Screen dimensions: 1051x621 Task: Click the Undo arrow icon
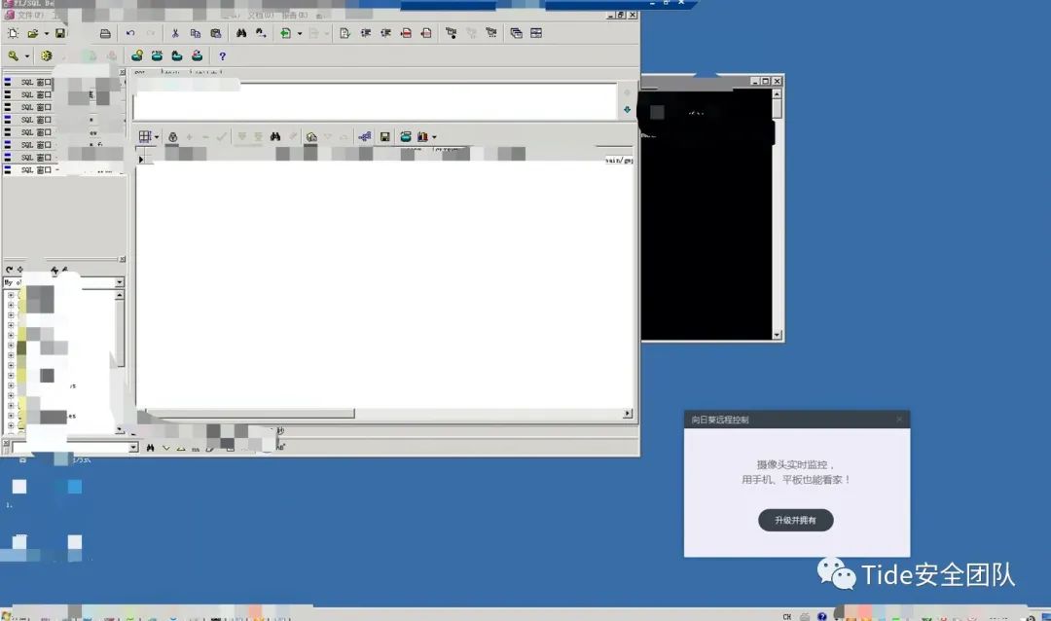coord(130,33)
